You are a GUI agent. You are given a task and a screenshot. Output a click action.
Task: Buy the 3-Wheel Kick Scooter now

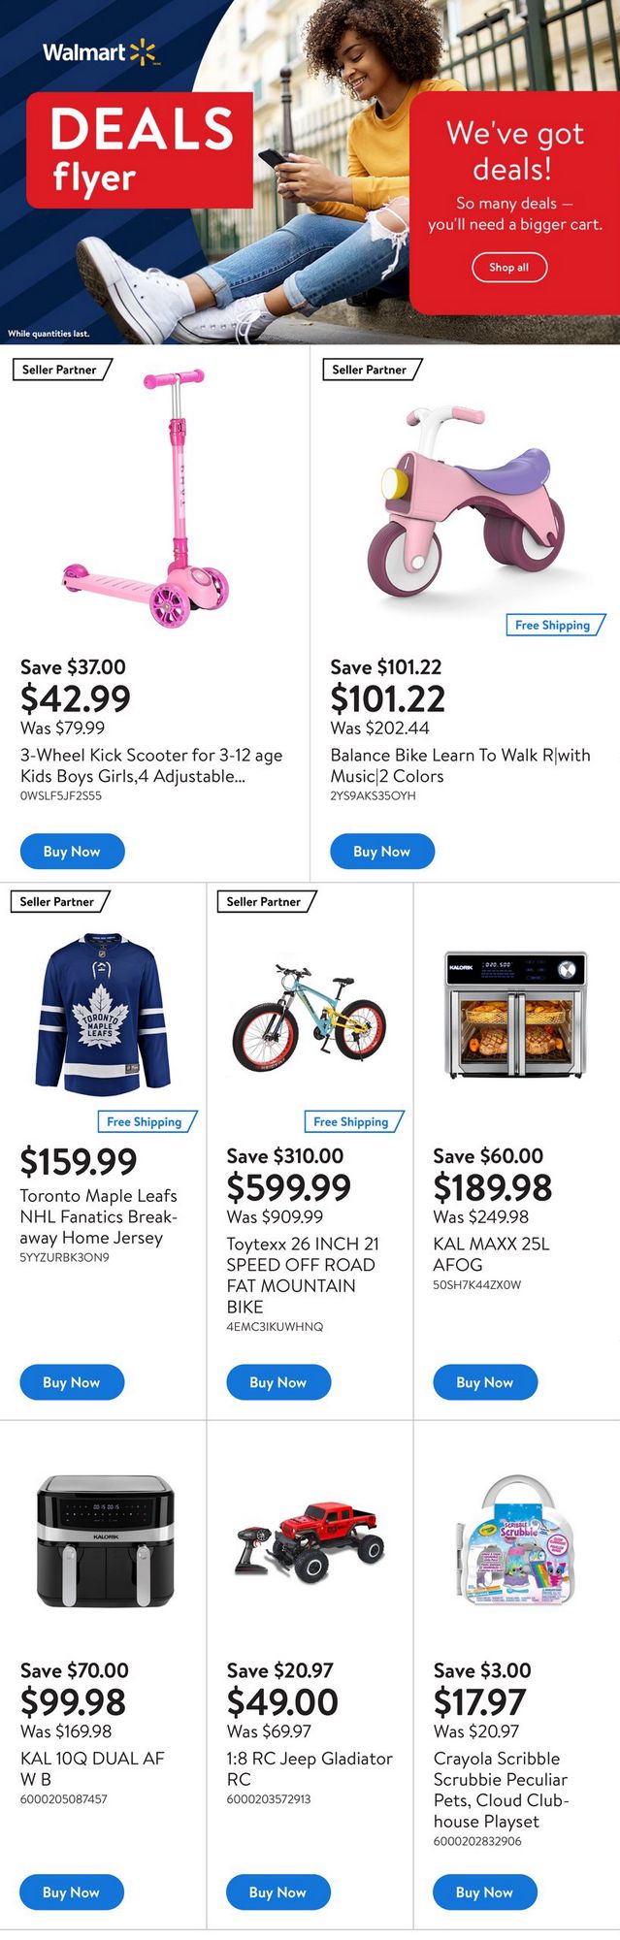click(x=72, y=851)
